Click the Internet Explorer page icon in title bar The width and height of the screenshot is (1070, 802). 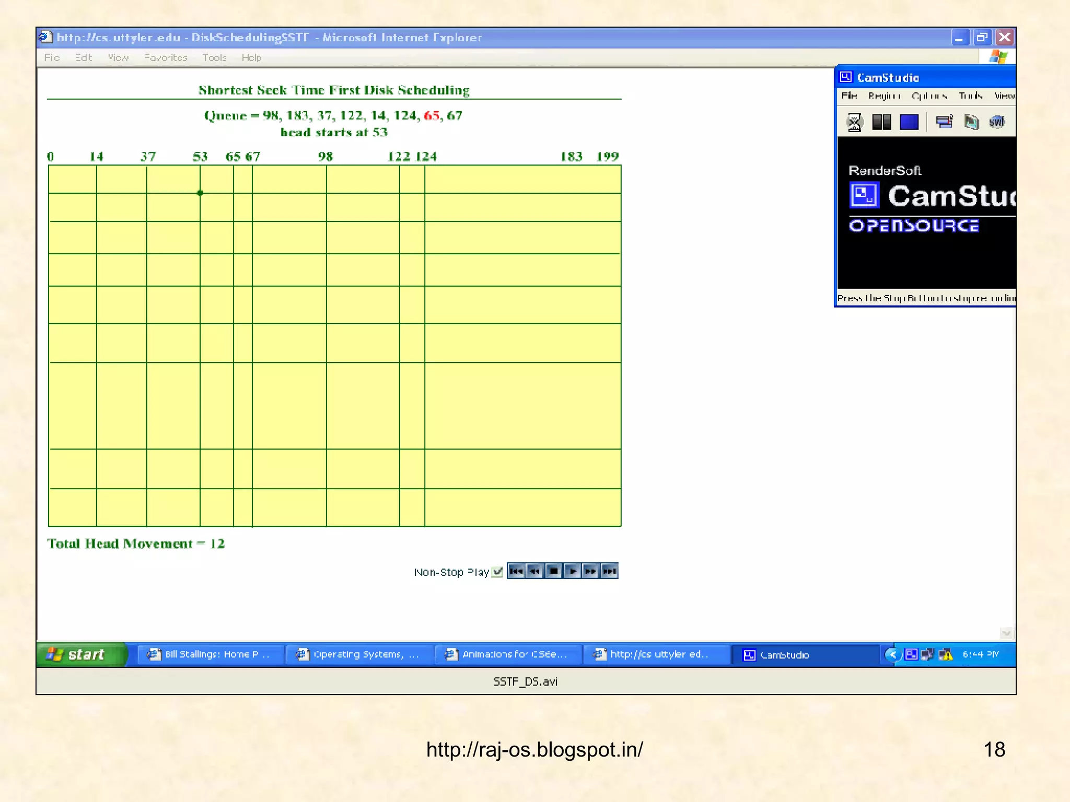point(45,37)
